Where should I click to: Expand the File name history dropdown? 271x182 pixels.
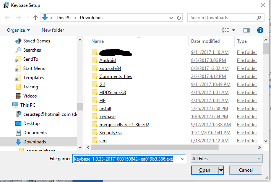click(182, 159)
